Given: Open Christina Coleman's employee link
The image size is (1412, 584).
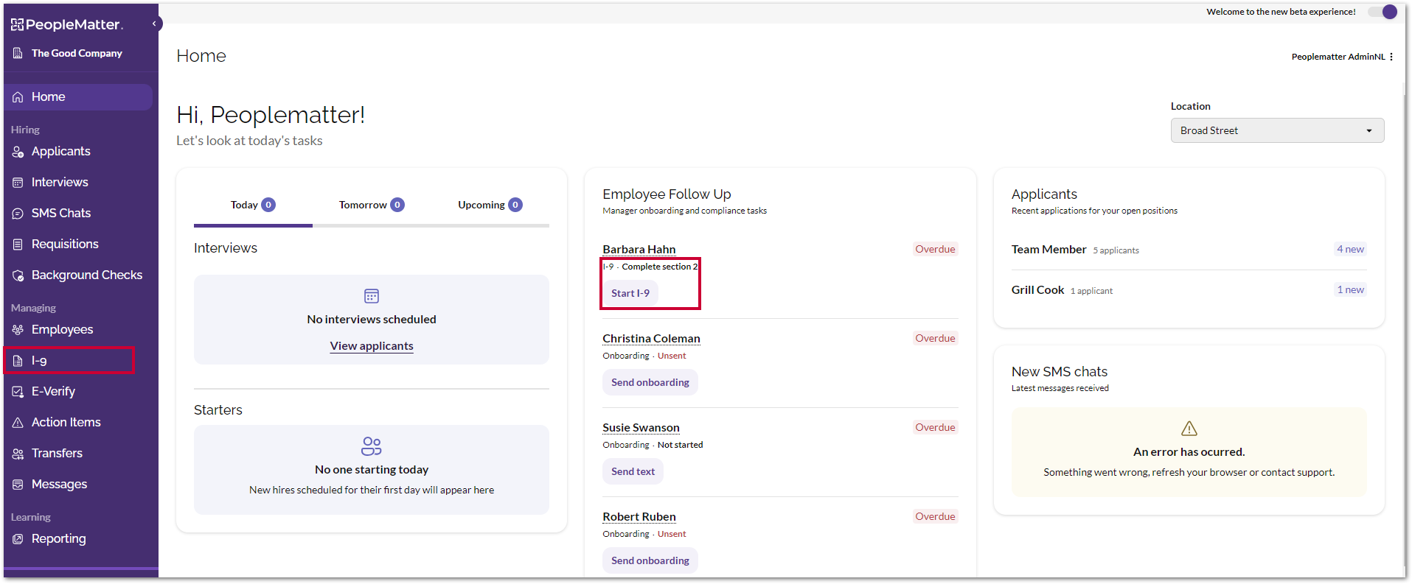Looking at the screenshot, I should [x=651, y=339].
